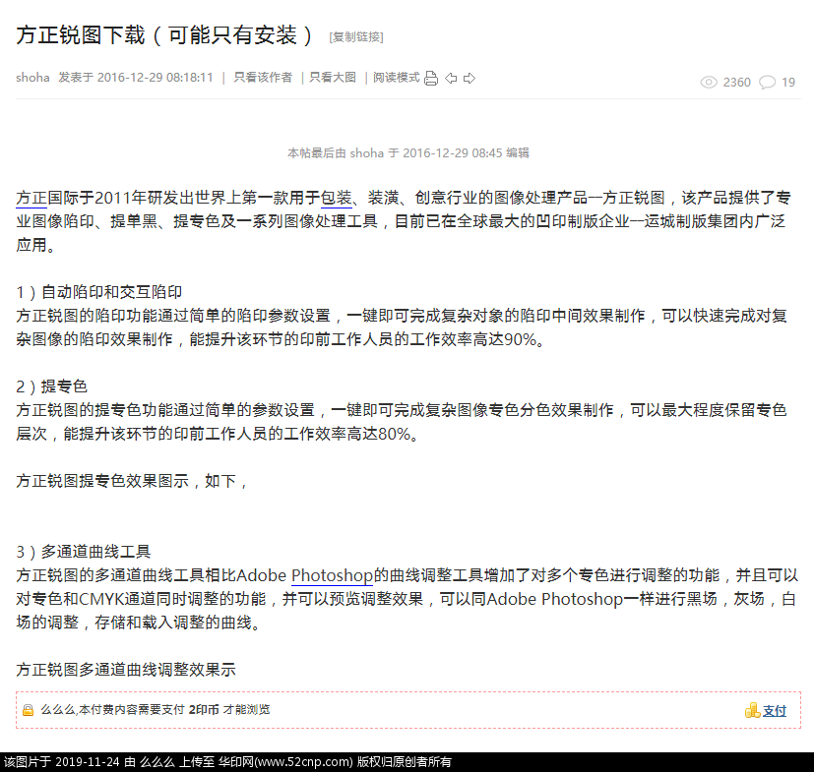Screen dimensions: 814x772
Task: Click the gold coins payment icon
Action: click(x=752, y=710)
